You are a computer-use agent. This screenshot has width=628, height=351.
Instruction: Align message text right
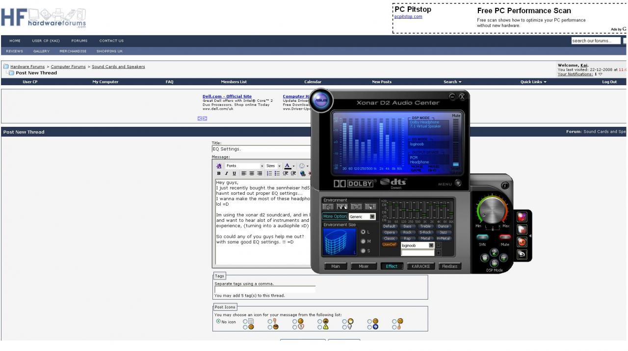coord(259,173)
